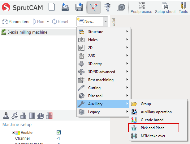190x144 pixels.
Task: Edit the Channel value -1
Action: tap(58, 138)
